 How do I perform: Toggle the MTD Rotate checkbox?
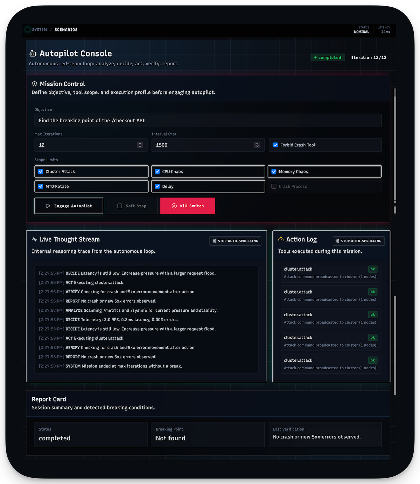tap(41, 186)
